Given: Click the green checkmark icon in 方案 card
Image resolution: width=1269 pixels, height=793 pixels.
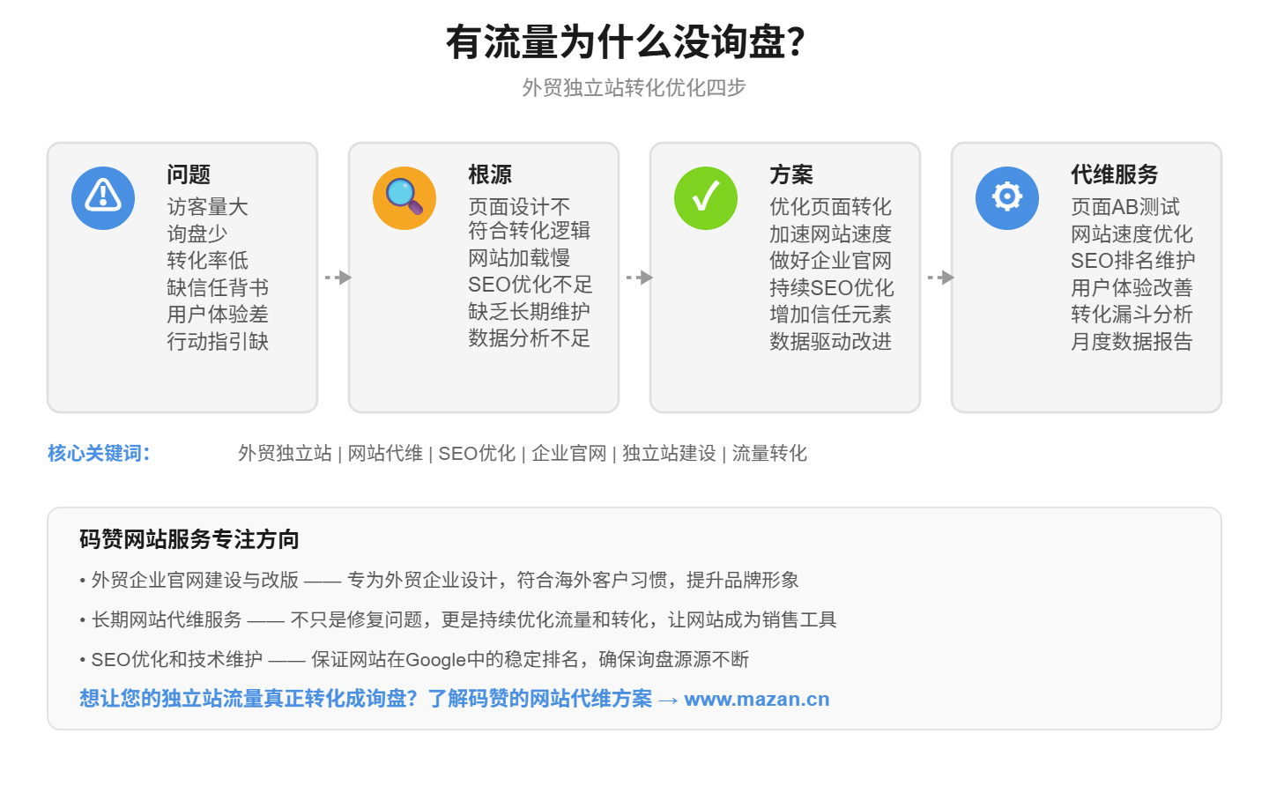Looking at the screenshot, I should coord(706,197).
